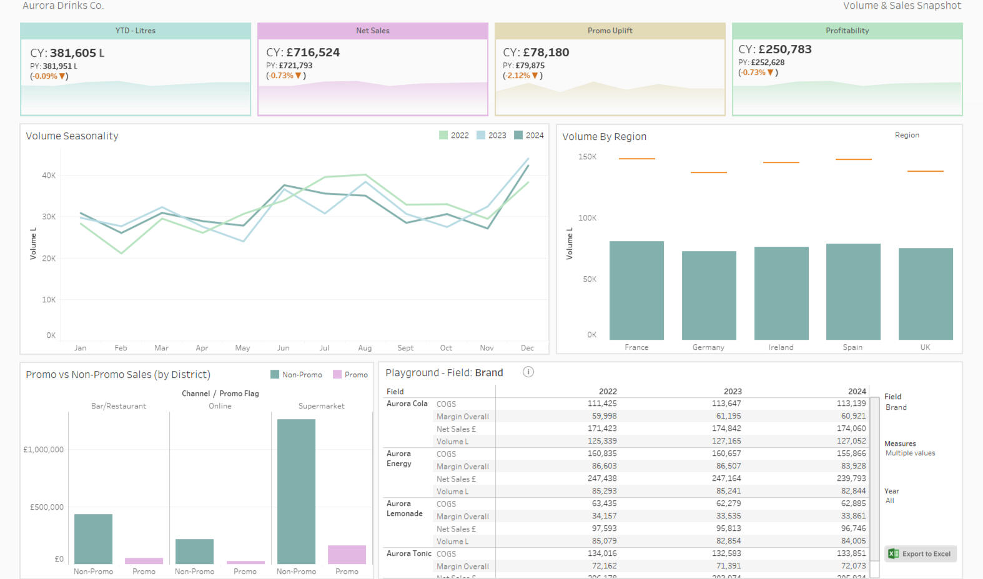Click the 2023 legend color square
Viewport: 983px width, 579px height.
[481, 136]
